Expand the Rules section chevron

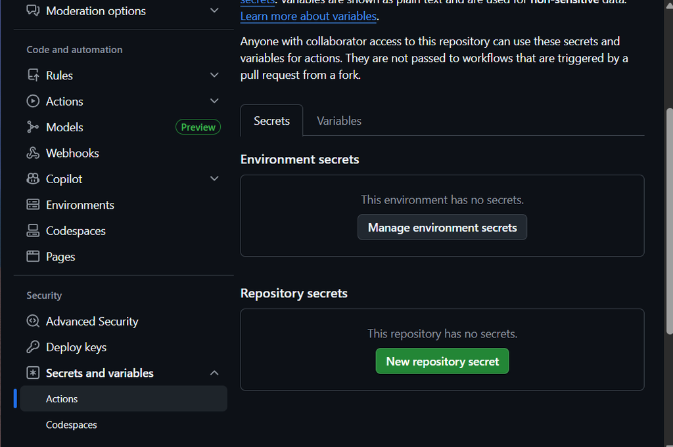[x=214, y=75]
